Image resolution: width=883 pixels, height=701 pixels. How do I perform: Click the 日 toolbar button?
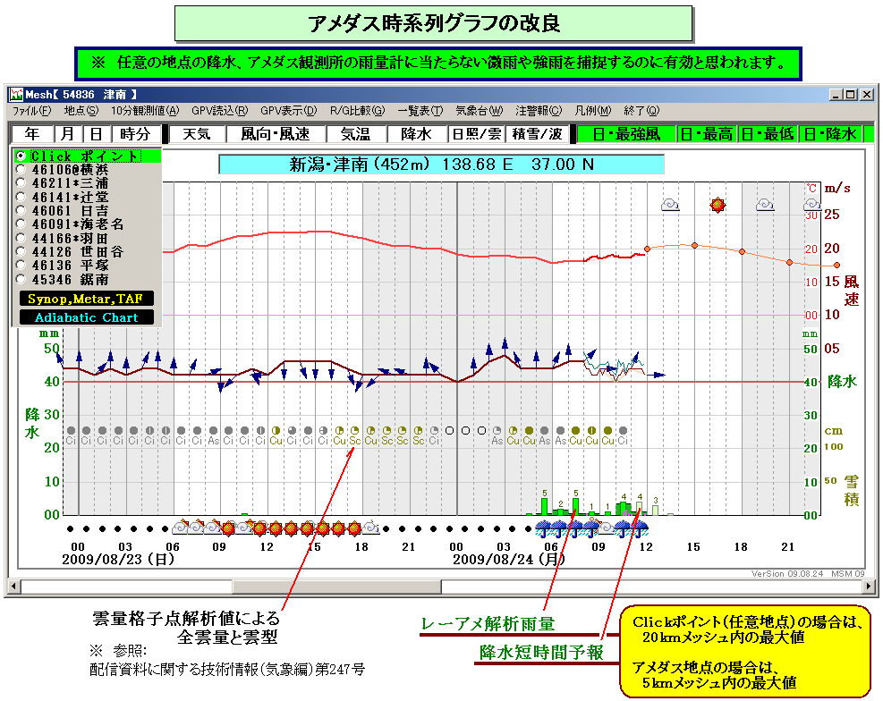(97, 134)
